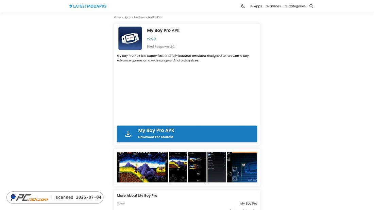Open the cheats menu list screenshot

pyautogui.click(x=217, y=167)
